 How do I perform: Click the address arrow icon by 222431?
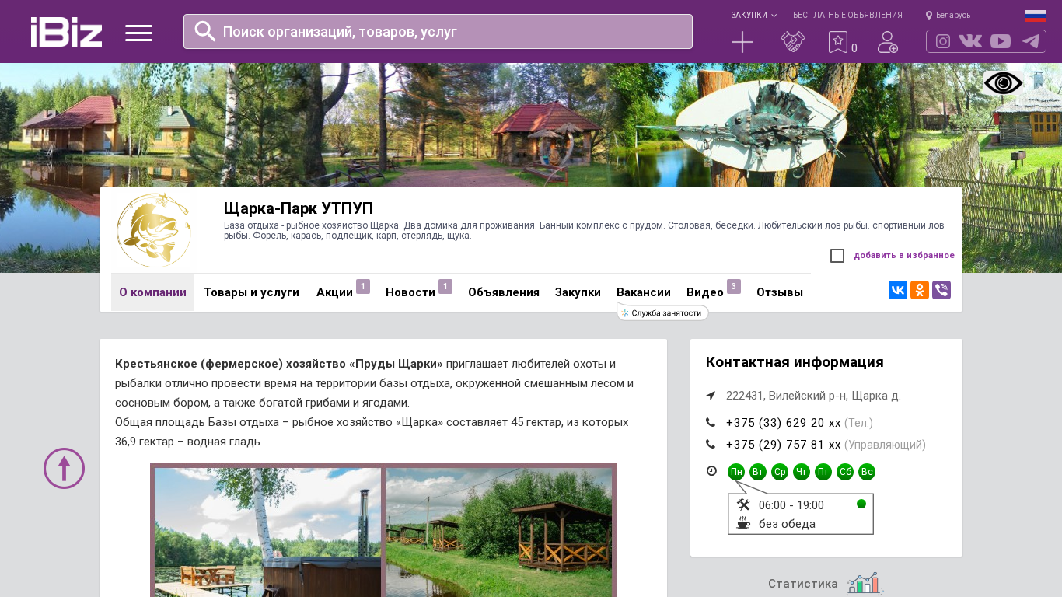tap(711, 396)
